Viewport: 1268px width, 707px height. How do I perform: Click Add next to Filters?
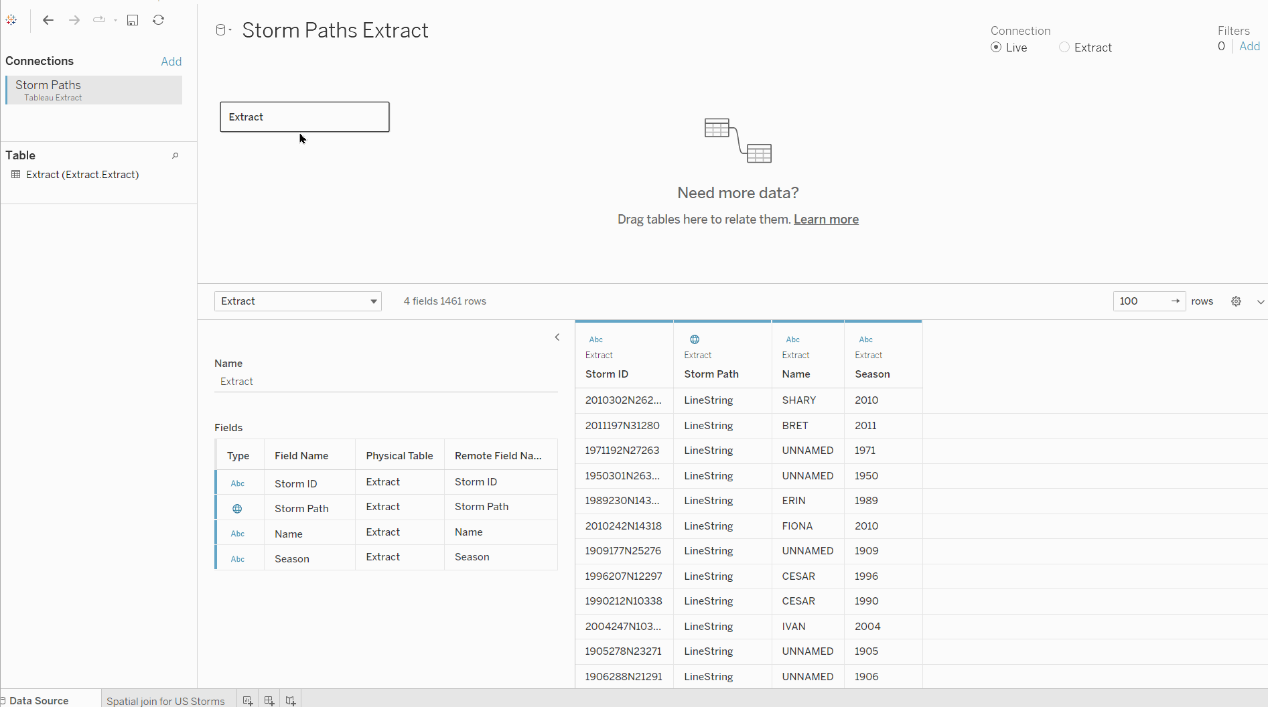tap(1251, 46)
